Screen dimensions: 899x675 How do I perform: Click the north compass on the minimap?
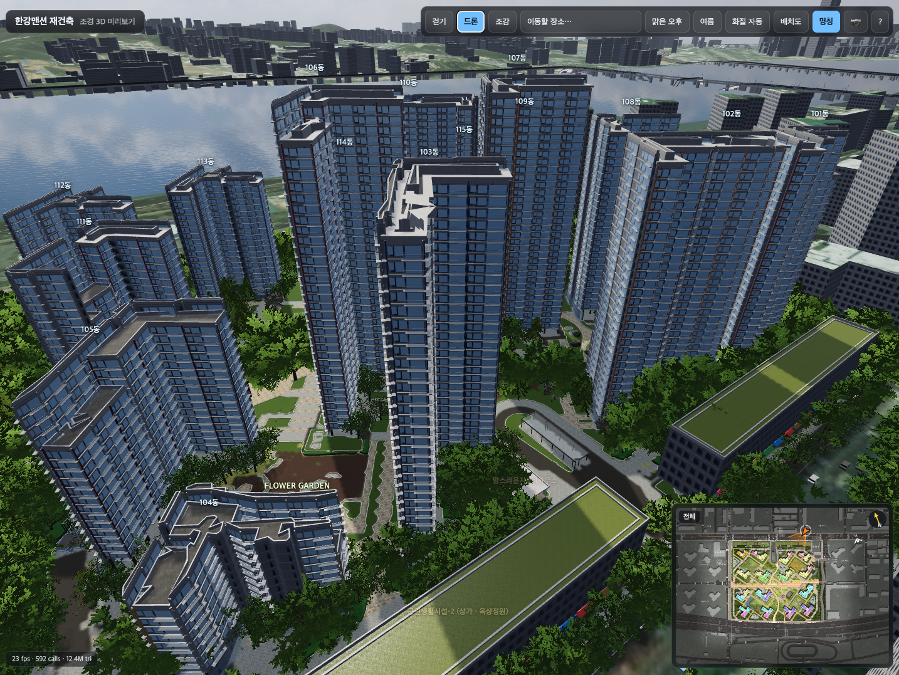pyautogui.click(x=878, y=520)
